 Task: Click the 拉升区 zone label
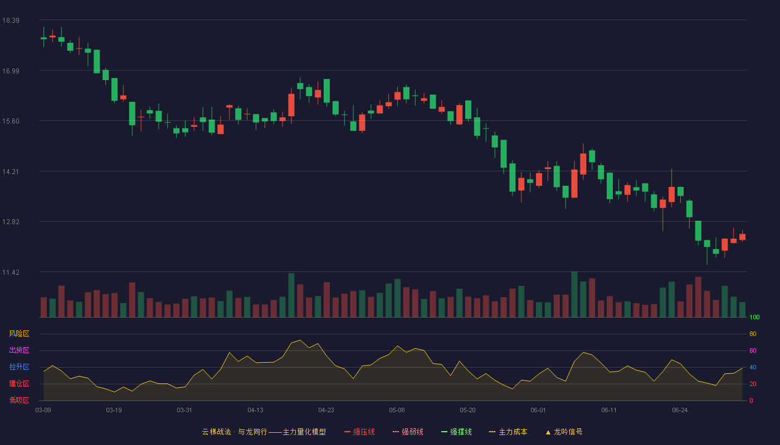click(x=19, y=367)
